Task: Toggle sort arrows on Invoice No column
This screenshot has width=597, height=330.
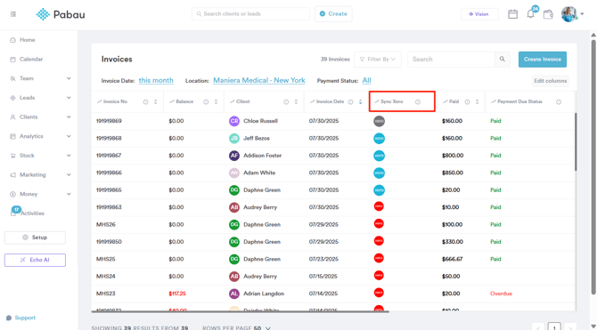Action: [155, 102]
